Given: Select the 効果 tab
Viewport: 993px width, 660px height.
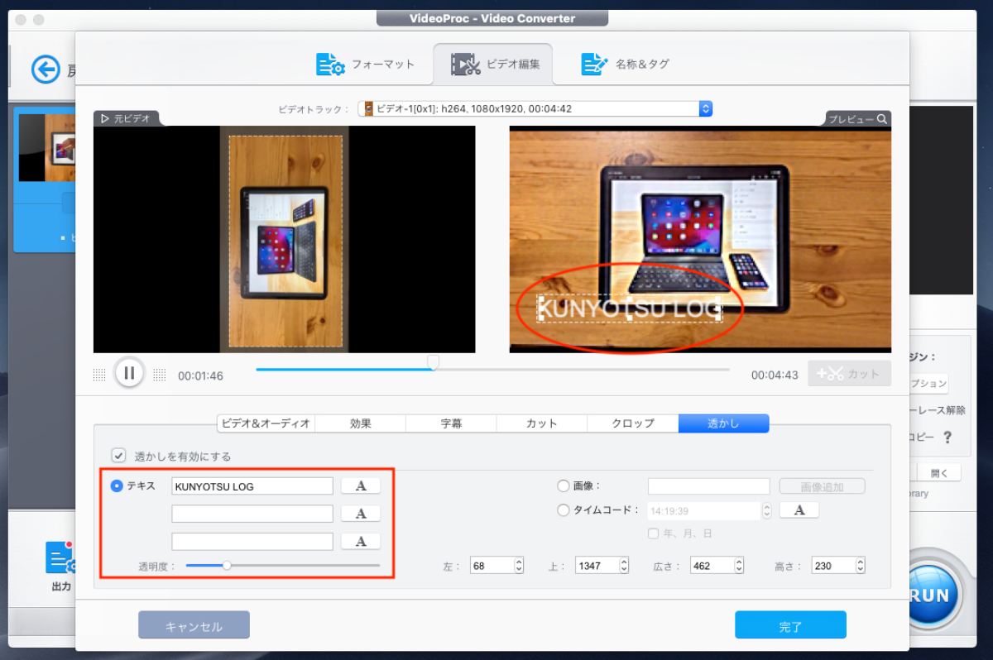Looking at the screenshot, I should click(361, 423).
